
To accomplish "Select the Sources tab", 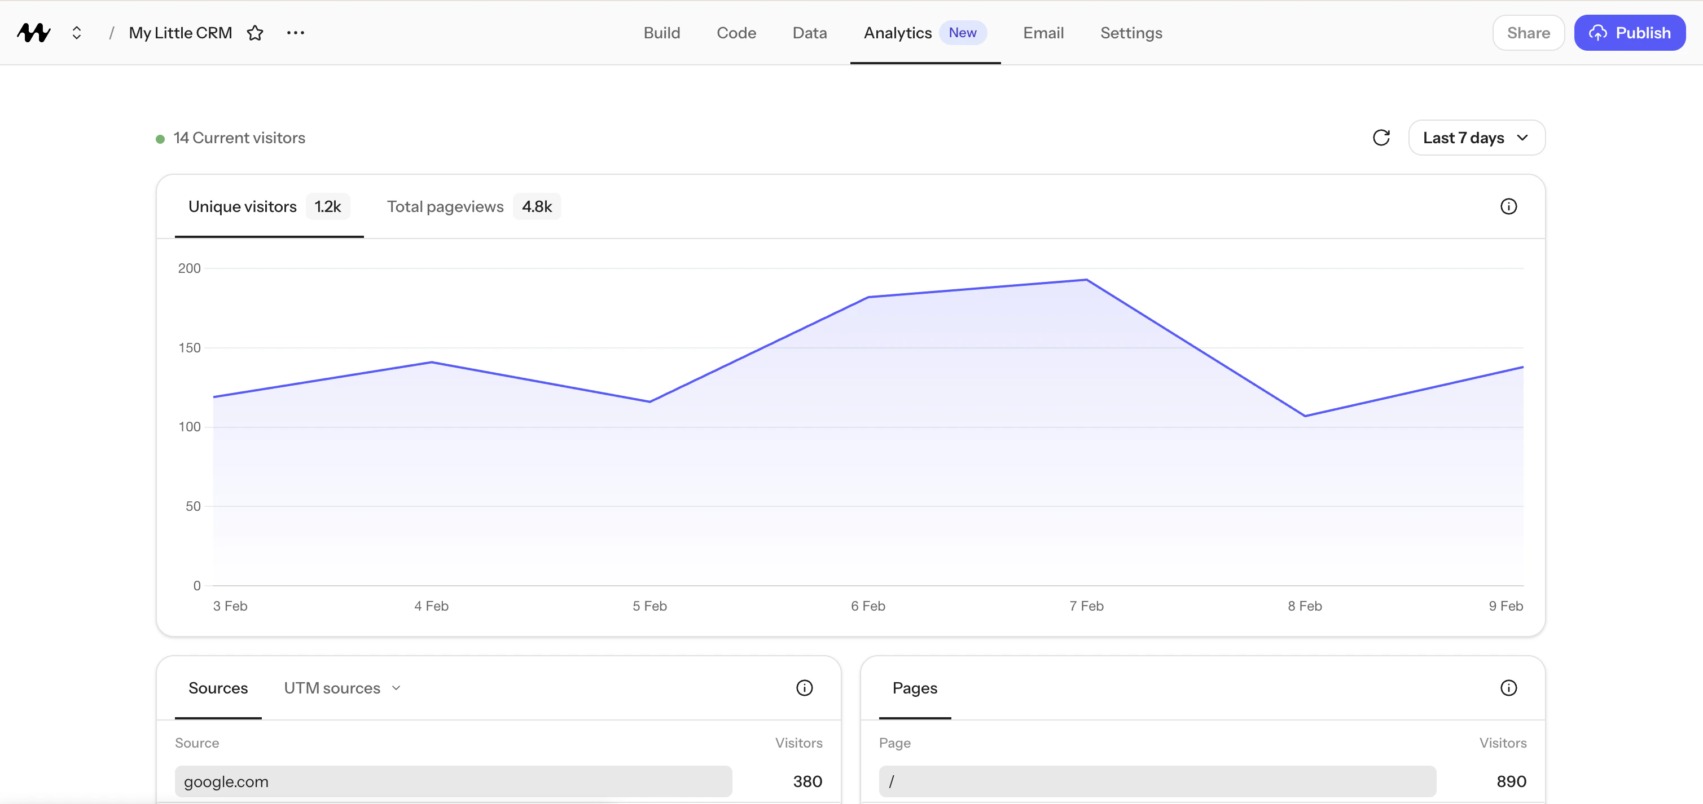I will pos(218,688).
